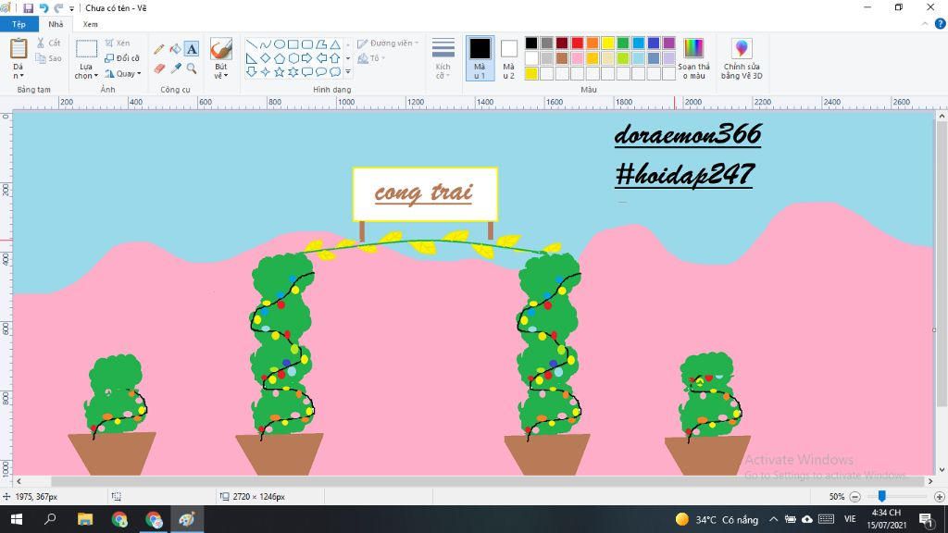Pick the green color swatch
This screenshot has width=948, height=533.
point(623,43)
